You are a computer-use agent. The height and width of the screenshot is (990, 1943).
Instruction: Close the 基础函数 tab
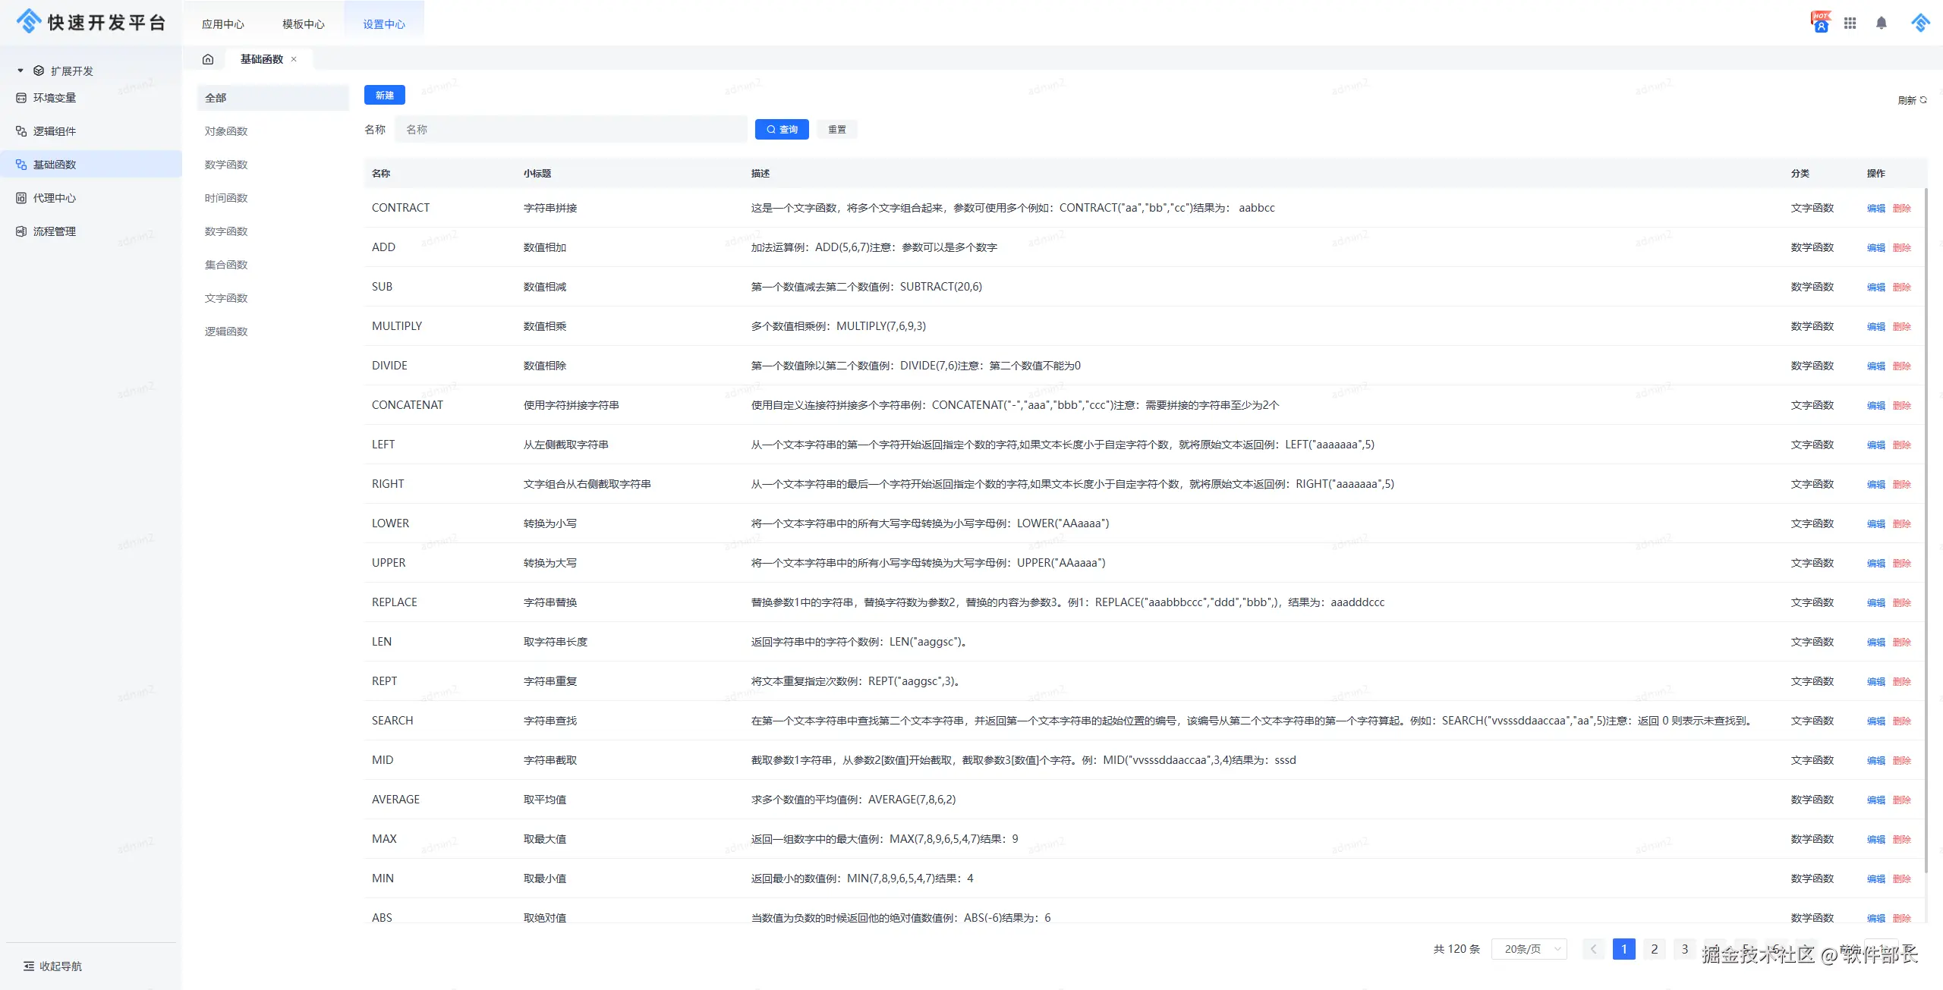tap(294, 59)
